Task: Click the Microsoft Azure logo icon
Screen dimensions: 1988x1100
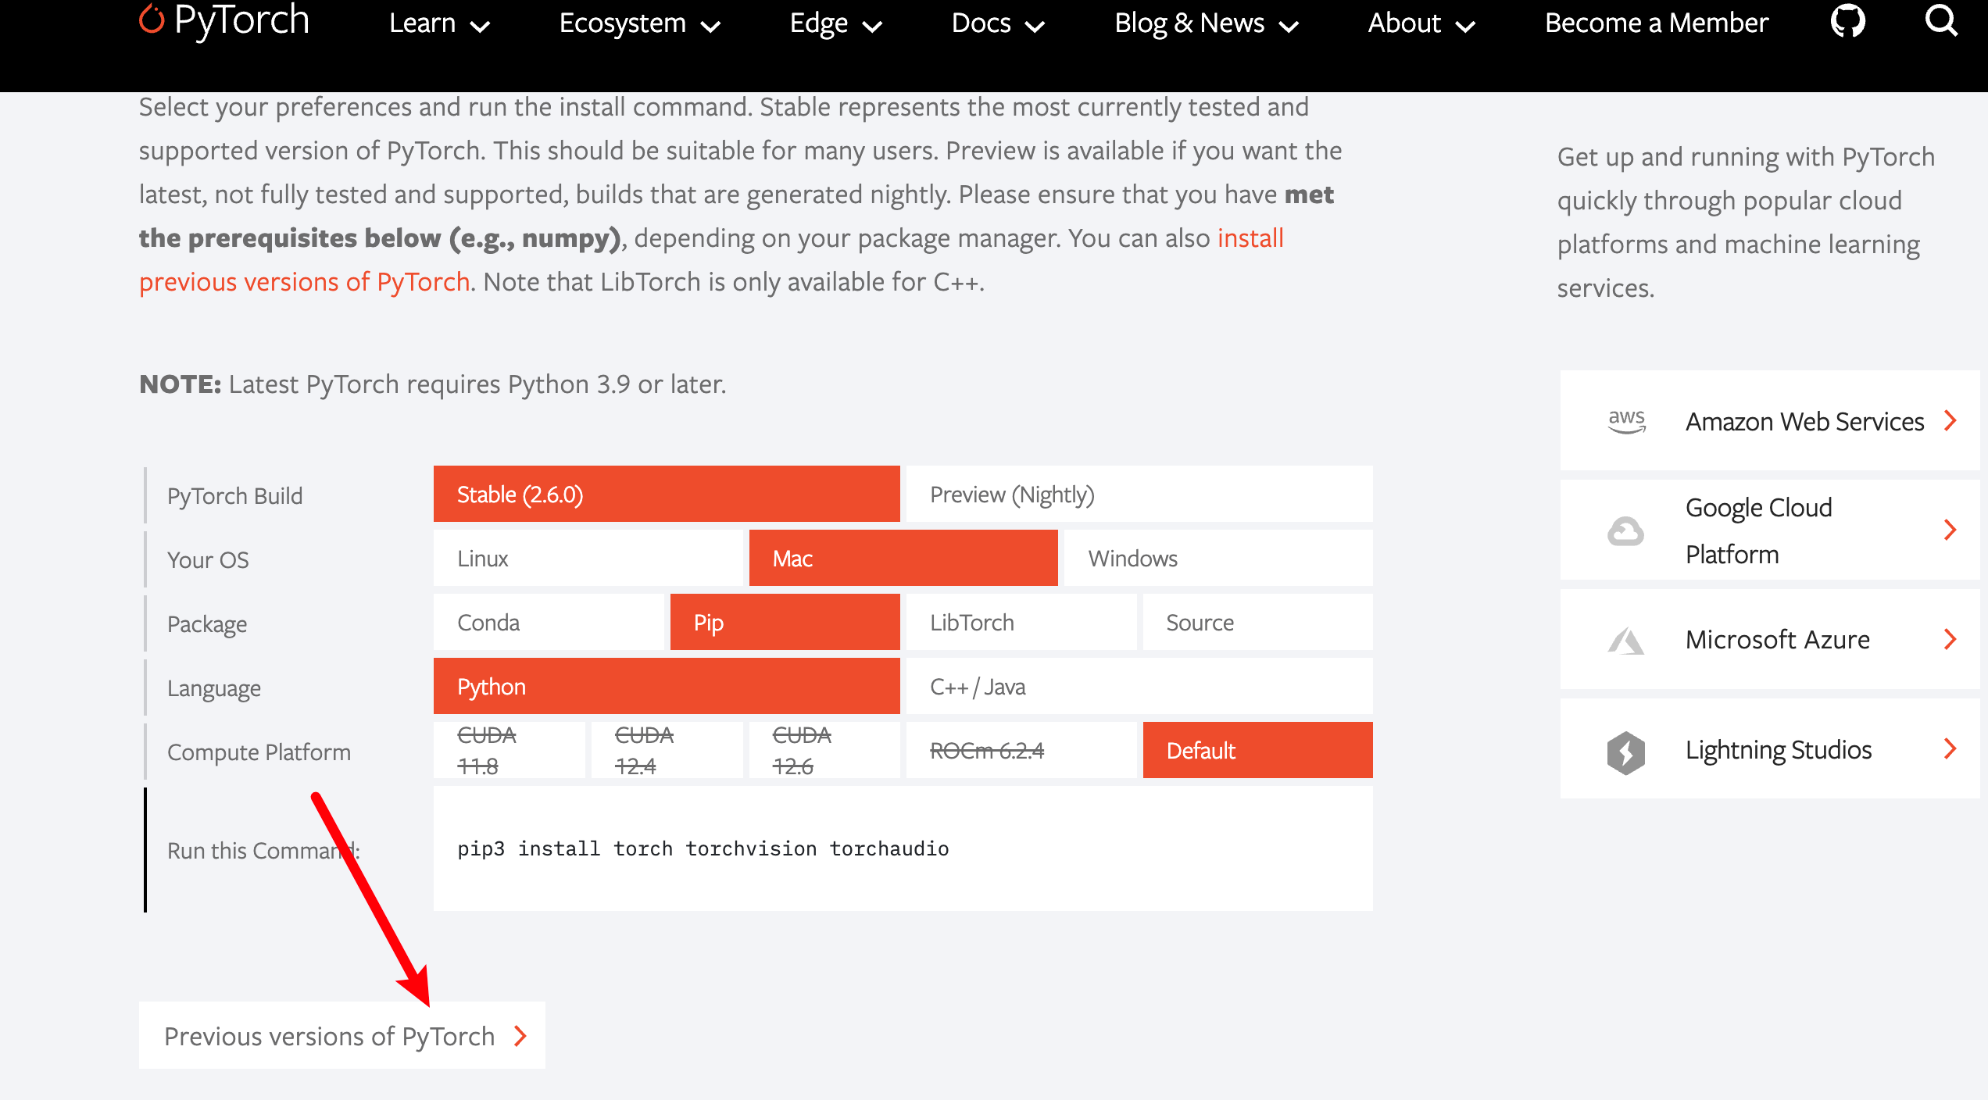Action: coord(1625,640)
